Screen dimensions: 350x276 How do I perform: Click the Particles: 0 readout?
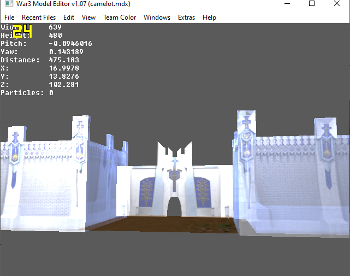[27, 93]
